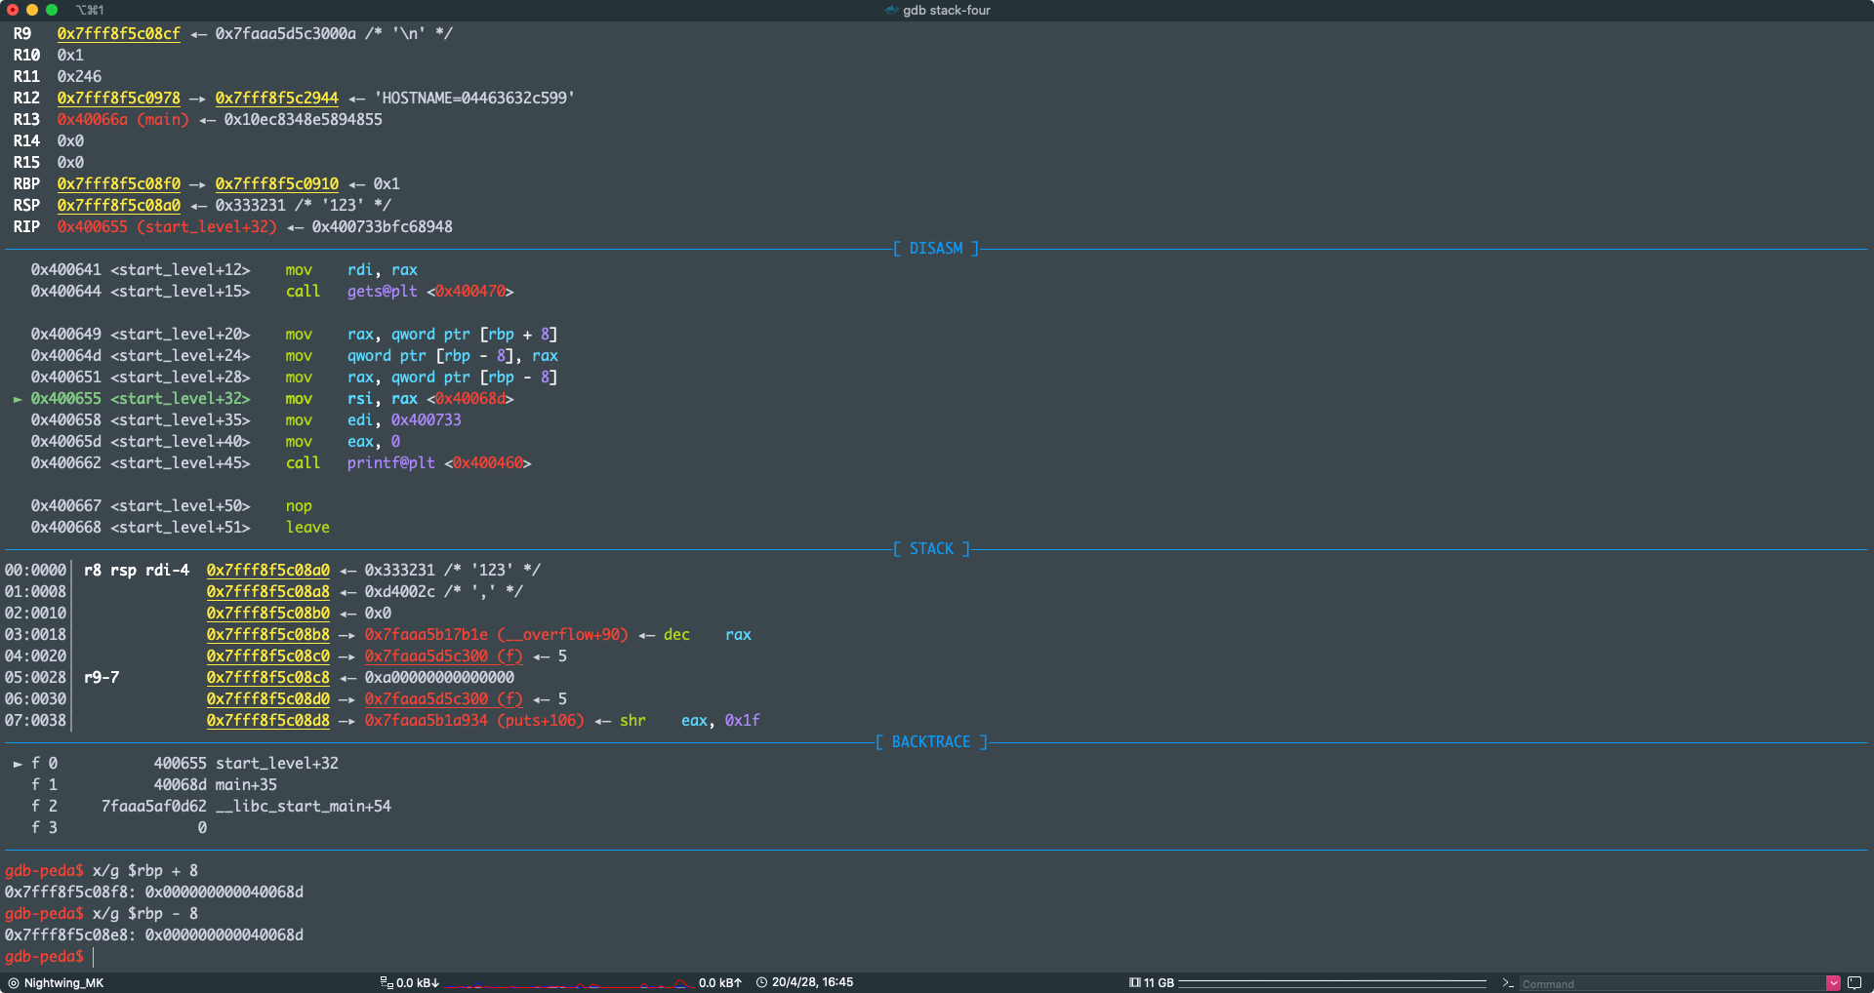Screen dimensions: 1874x993
Task: Click the printf@plt call target
Action: 391,463
